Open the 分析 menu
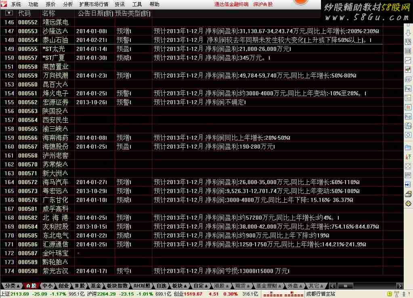This screenshot has width=413, height=298. (68, 4)
